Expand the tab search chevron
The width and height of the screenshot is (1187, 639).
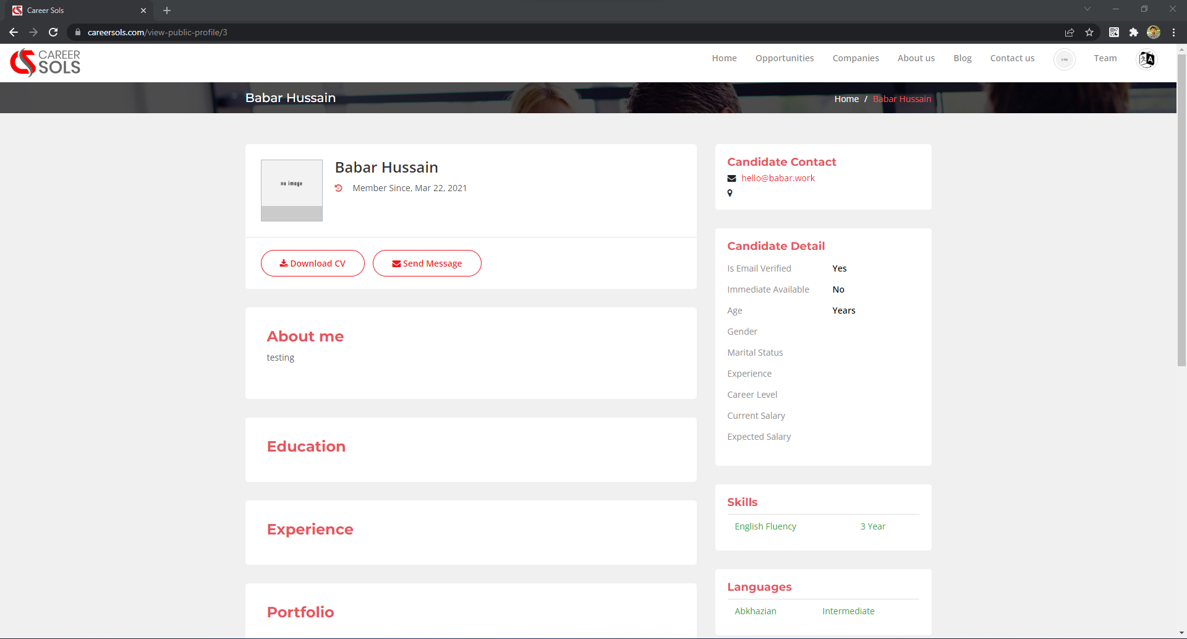pos(1087,9)
